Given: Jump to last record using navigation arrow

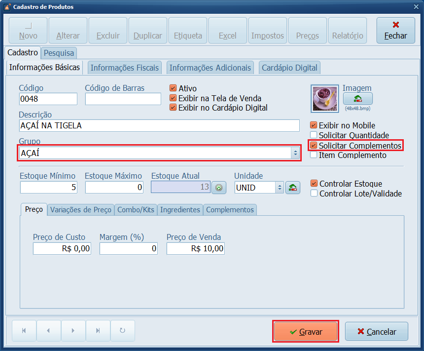Looking at the screenshot, I should (x=98, y=331).
